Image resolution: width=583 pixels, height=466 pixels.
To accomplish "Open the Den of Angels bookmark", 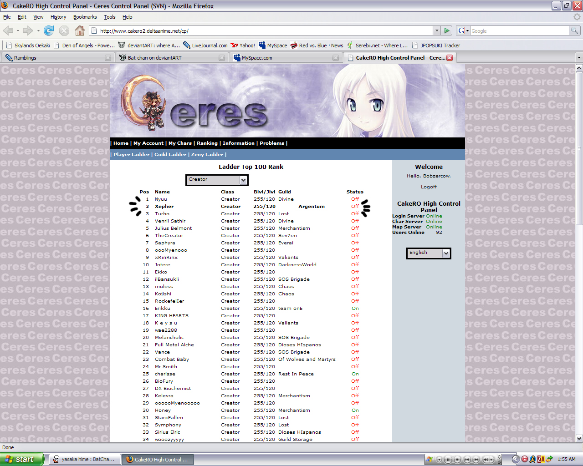I will [x=84, y=46].
